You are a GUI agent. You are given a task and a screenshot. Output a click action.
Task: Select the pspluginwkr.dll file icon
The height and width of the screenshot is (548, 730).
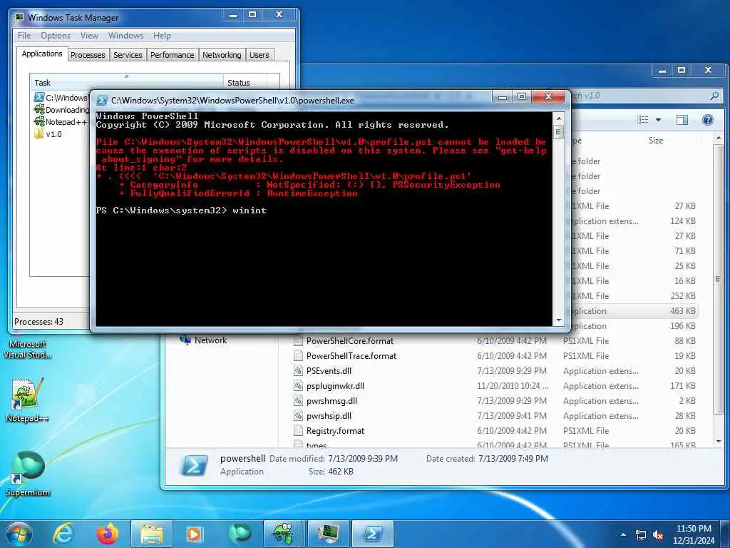point(299,385)
